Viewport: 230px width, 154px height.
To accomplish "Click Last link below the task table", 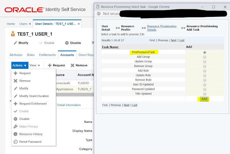I will point(135,105).
